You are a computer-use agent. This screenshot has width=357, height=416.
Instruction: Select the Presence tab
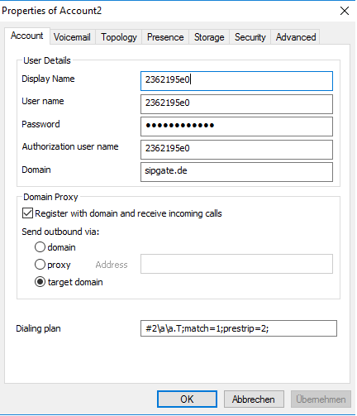(165, 37)
